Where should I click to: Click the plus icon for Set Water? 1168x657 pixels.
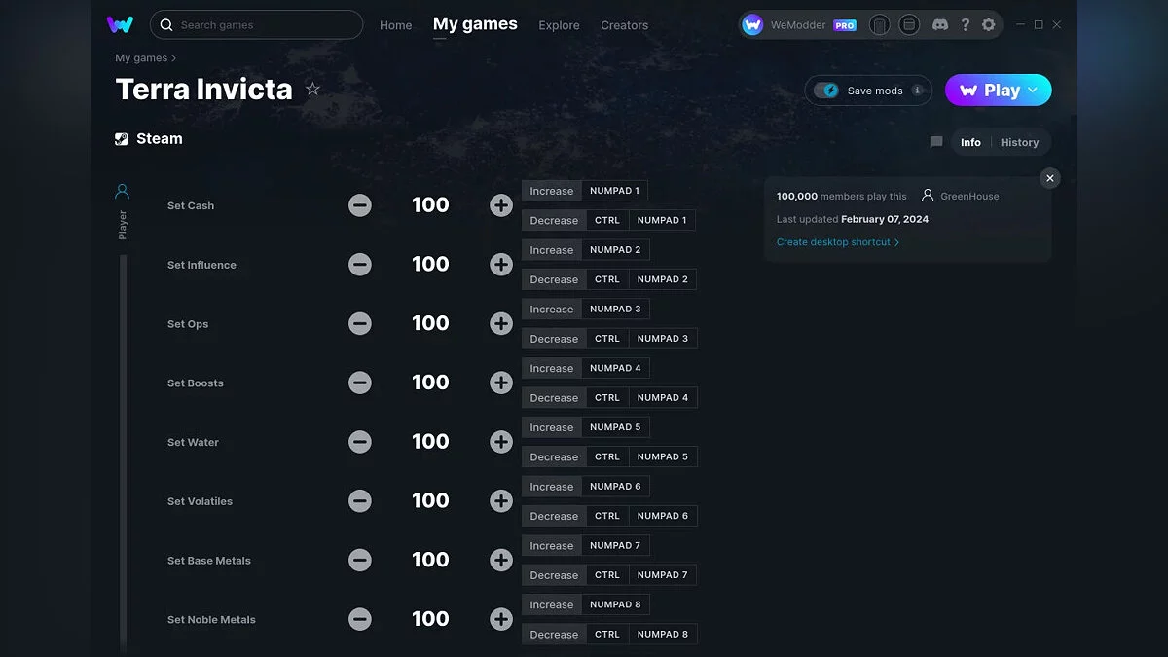pos(501,442)
